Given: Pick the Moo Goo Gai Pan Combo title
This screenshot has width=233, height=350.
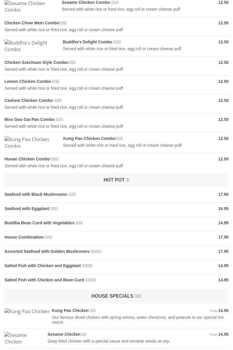Looking at the screenshot, I should pyautogui.click(x=34, y=119).
